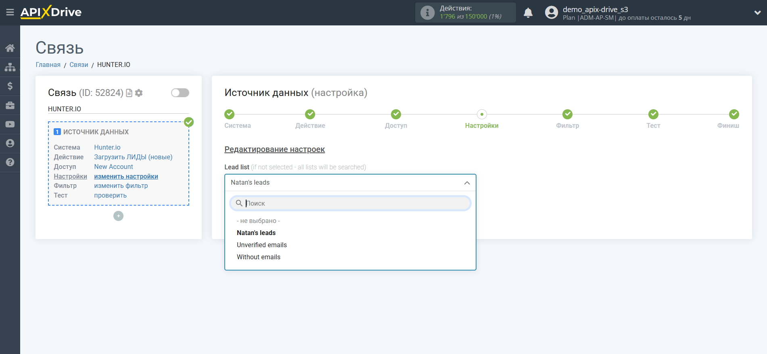Open the help question mark icon
Screen dimensions: 767x354
point(10,162)
